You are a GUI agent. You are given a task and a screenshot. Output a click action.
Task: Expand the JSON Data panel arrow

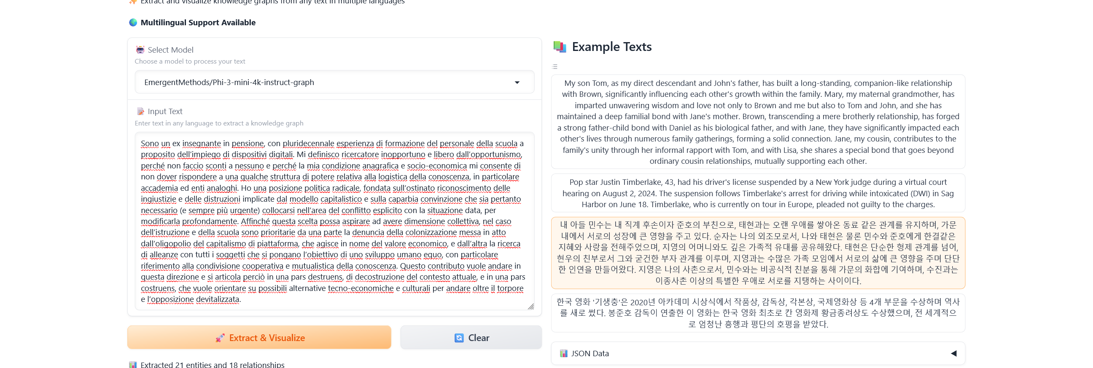[x=953, y=353]
